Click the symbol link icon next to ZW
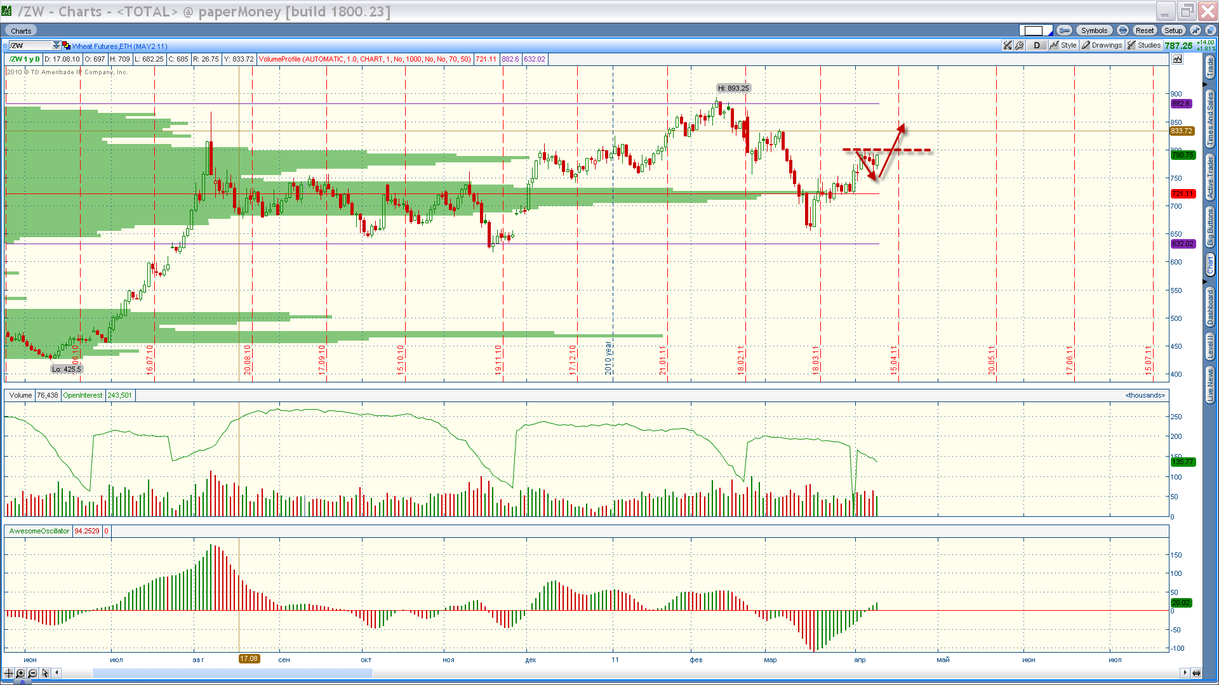 66,46
